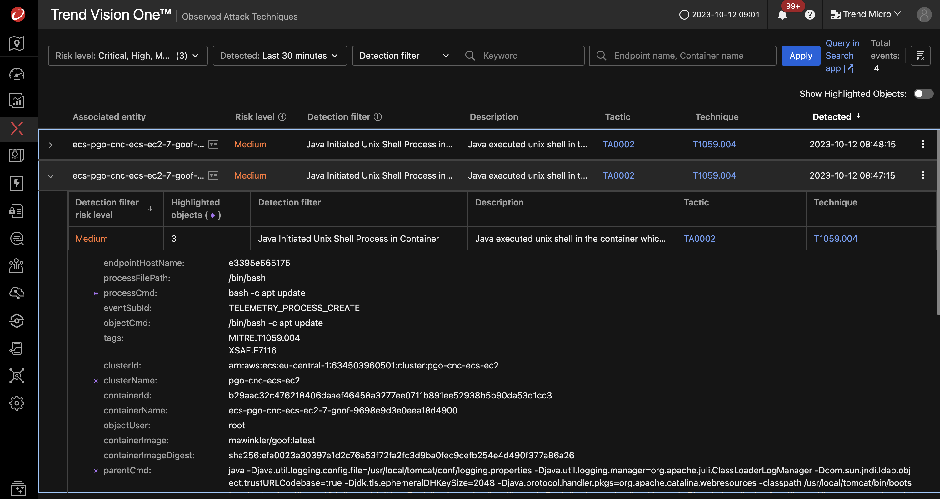Screen dimensions: 940x499
Task: Click the Associated entity column header
Action: (x=109, y=117)
